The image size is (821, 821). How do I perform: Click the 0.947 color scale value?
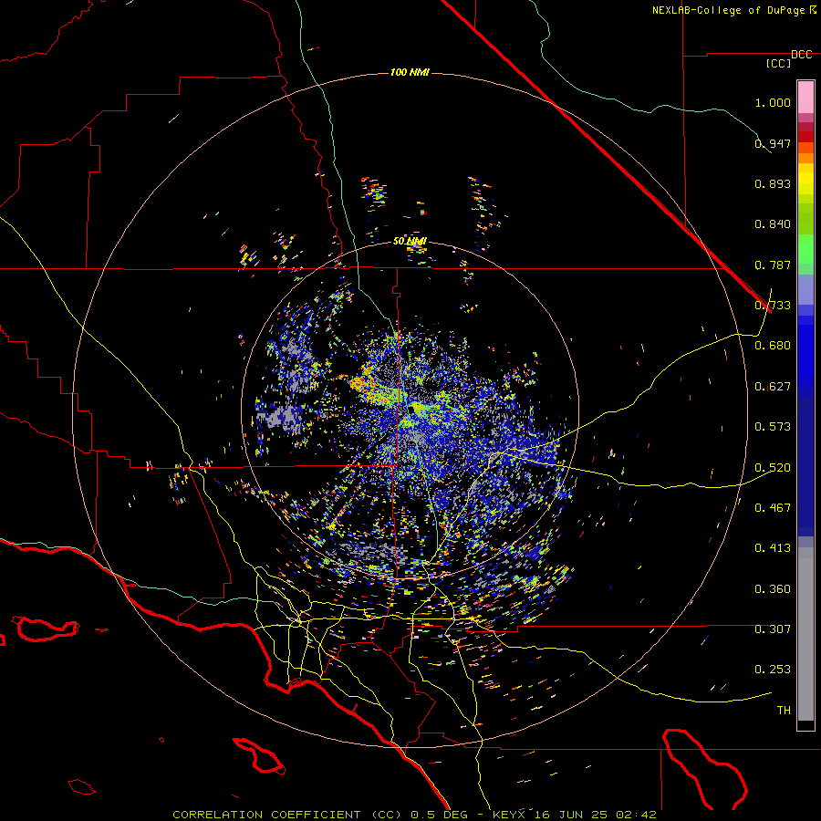(x=773, y=143)
